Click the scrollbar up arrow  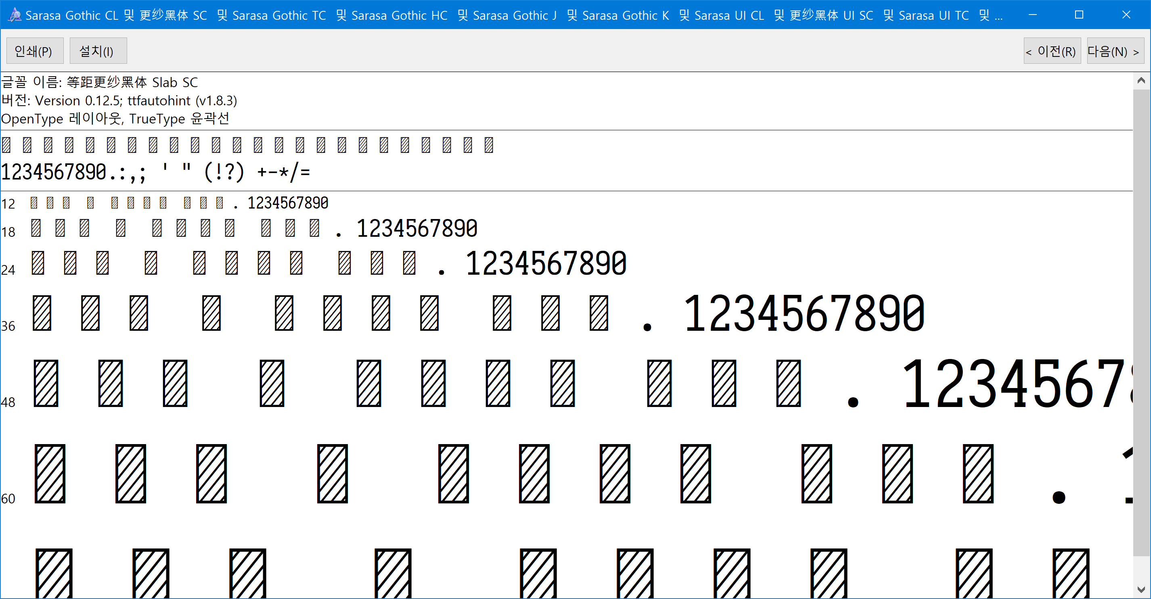[x=1141, y=80]
